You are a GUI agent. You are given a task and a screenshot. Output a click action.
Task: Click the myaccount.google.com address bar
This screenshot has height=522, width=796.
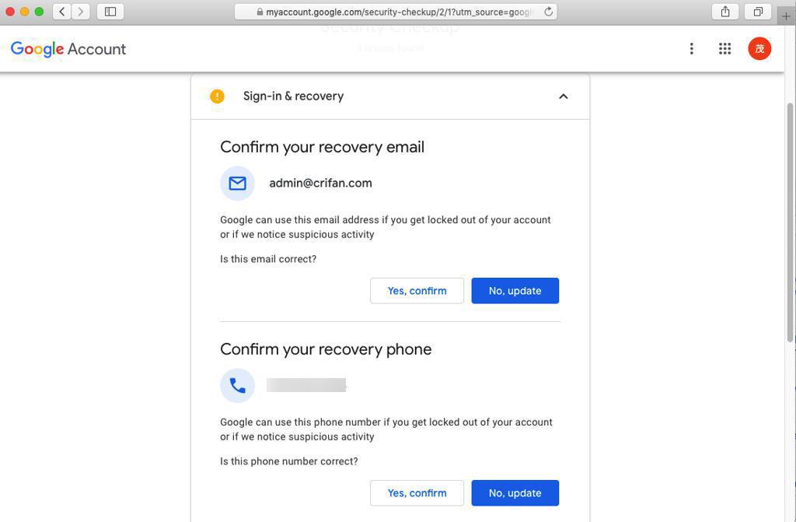(x=396, y=12)
